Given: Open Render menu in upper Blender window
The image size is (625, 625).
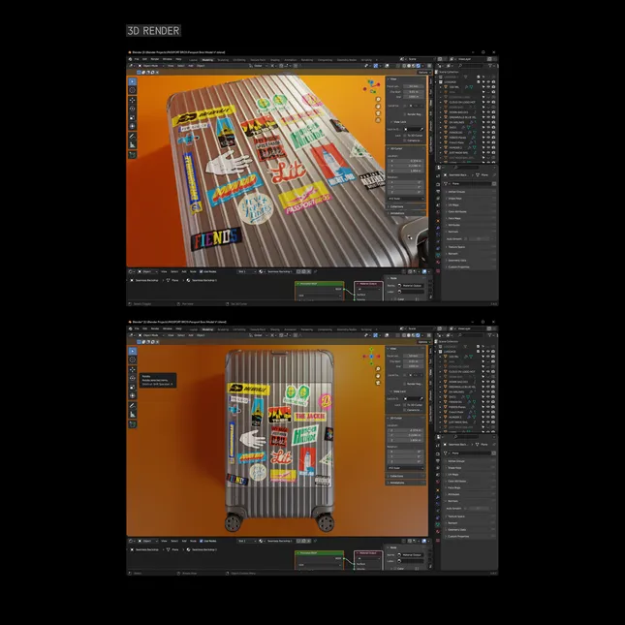Looking at the screenshot, I should [x=155, y=59].
